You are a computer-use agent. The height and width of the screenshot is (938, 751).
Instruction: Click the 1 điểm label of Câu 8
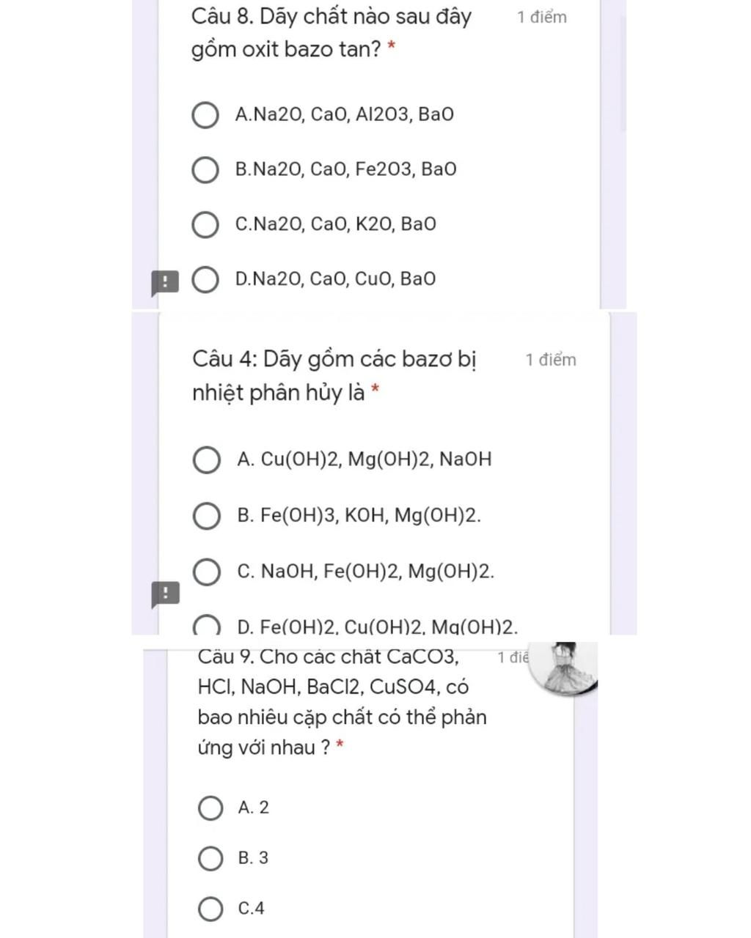(x=542, y=18)
